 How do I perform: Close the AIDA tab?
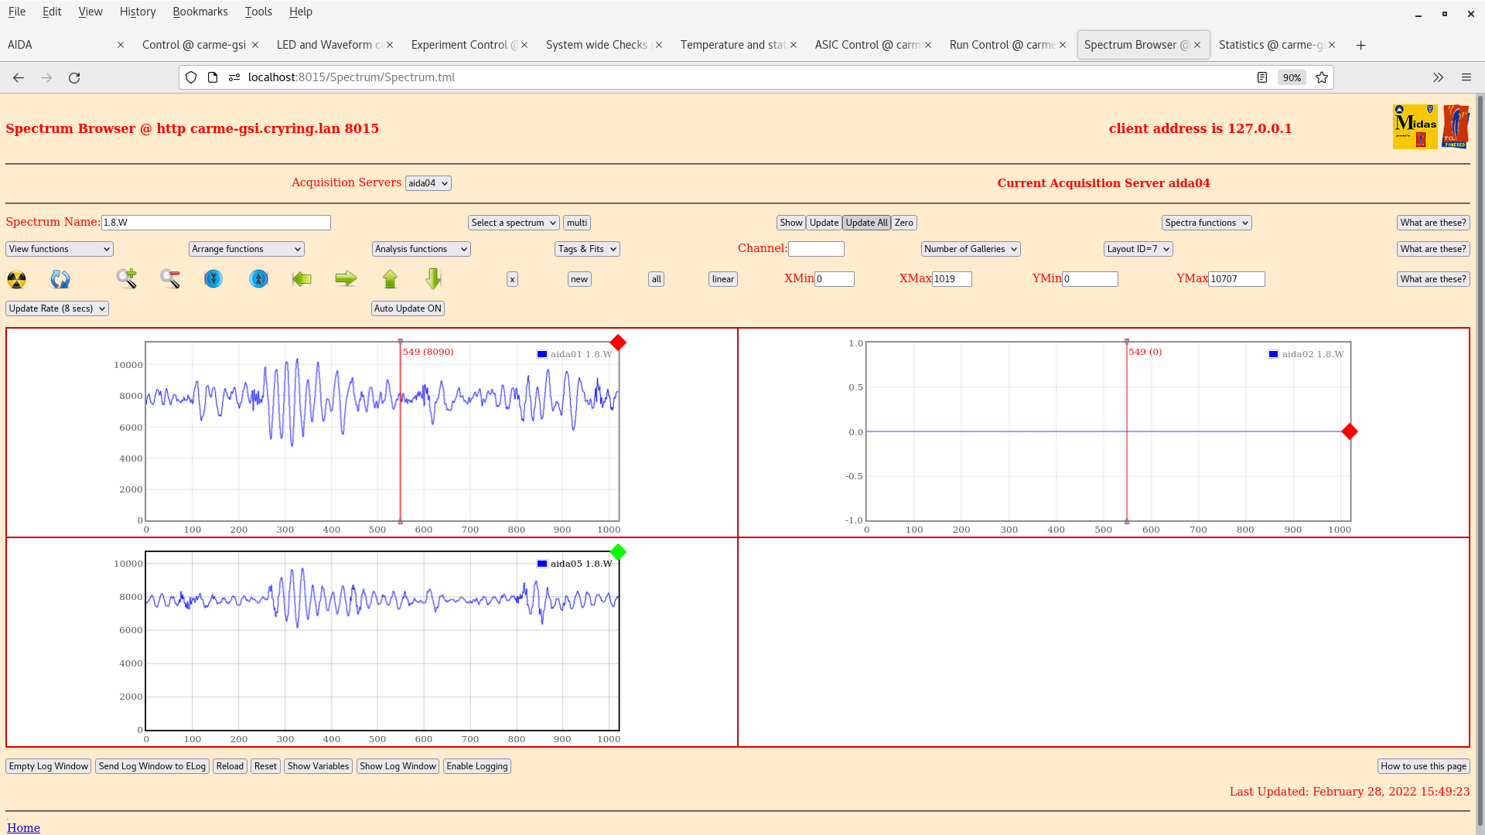tap(121, 45)
